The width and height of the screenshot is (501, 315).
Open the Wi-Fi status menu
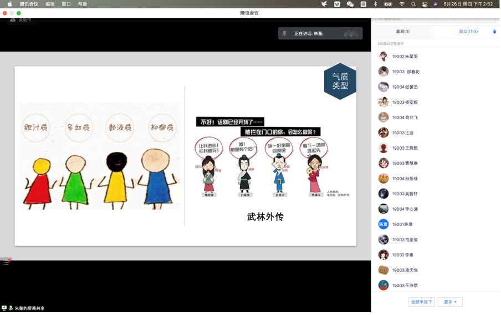402,4
